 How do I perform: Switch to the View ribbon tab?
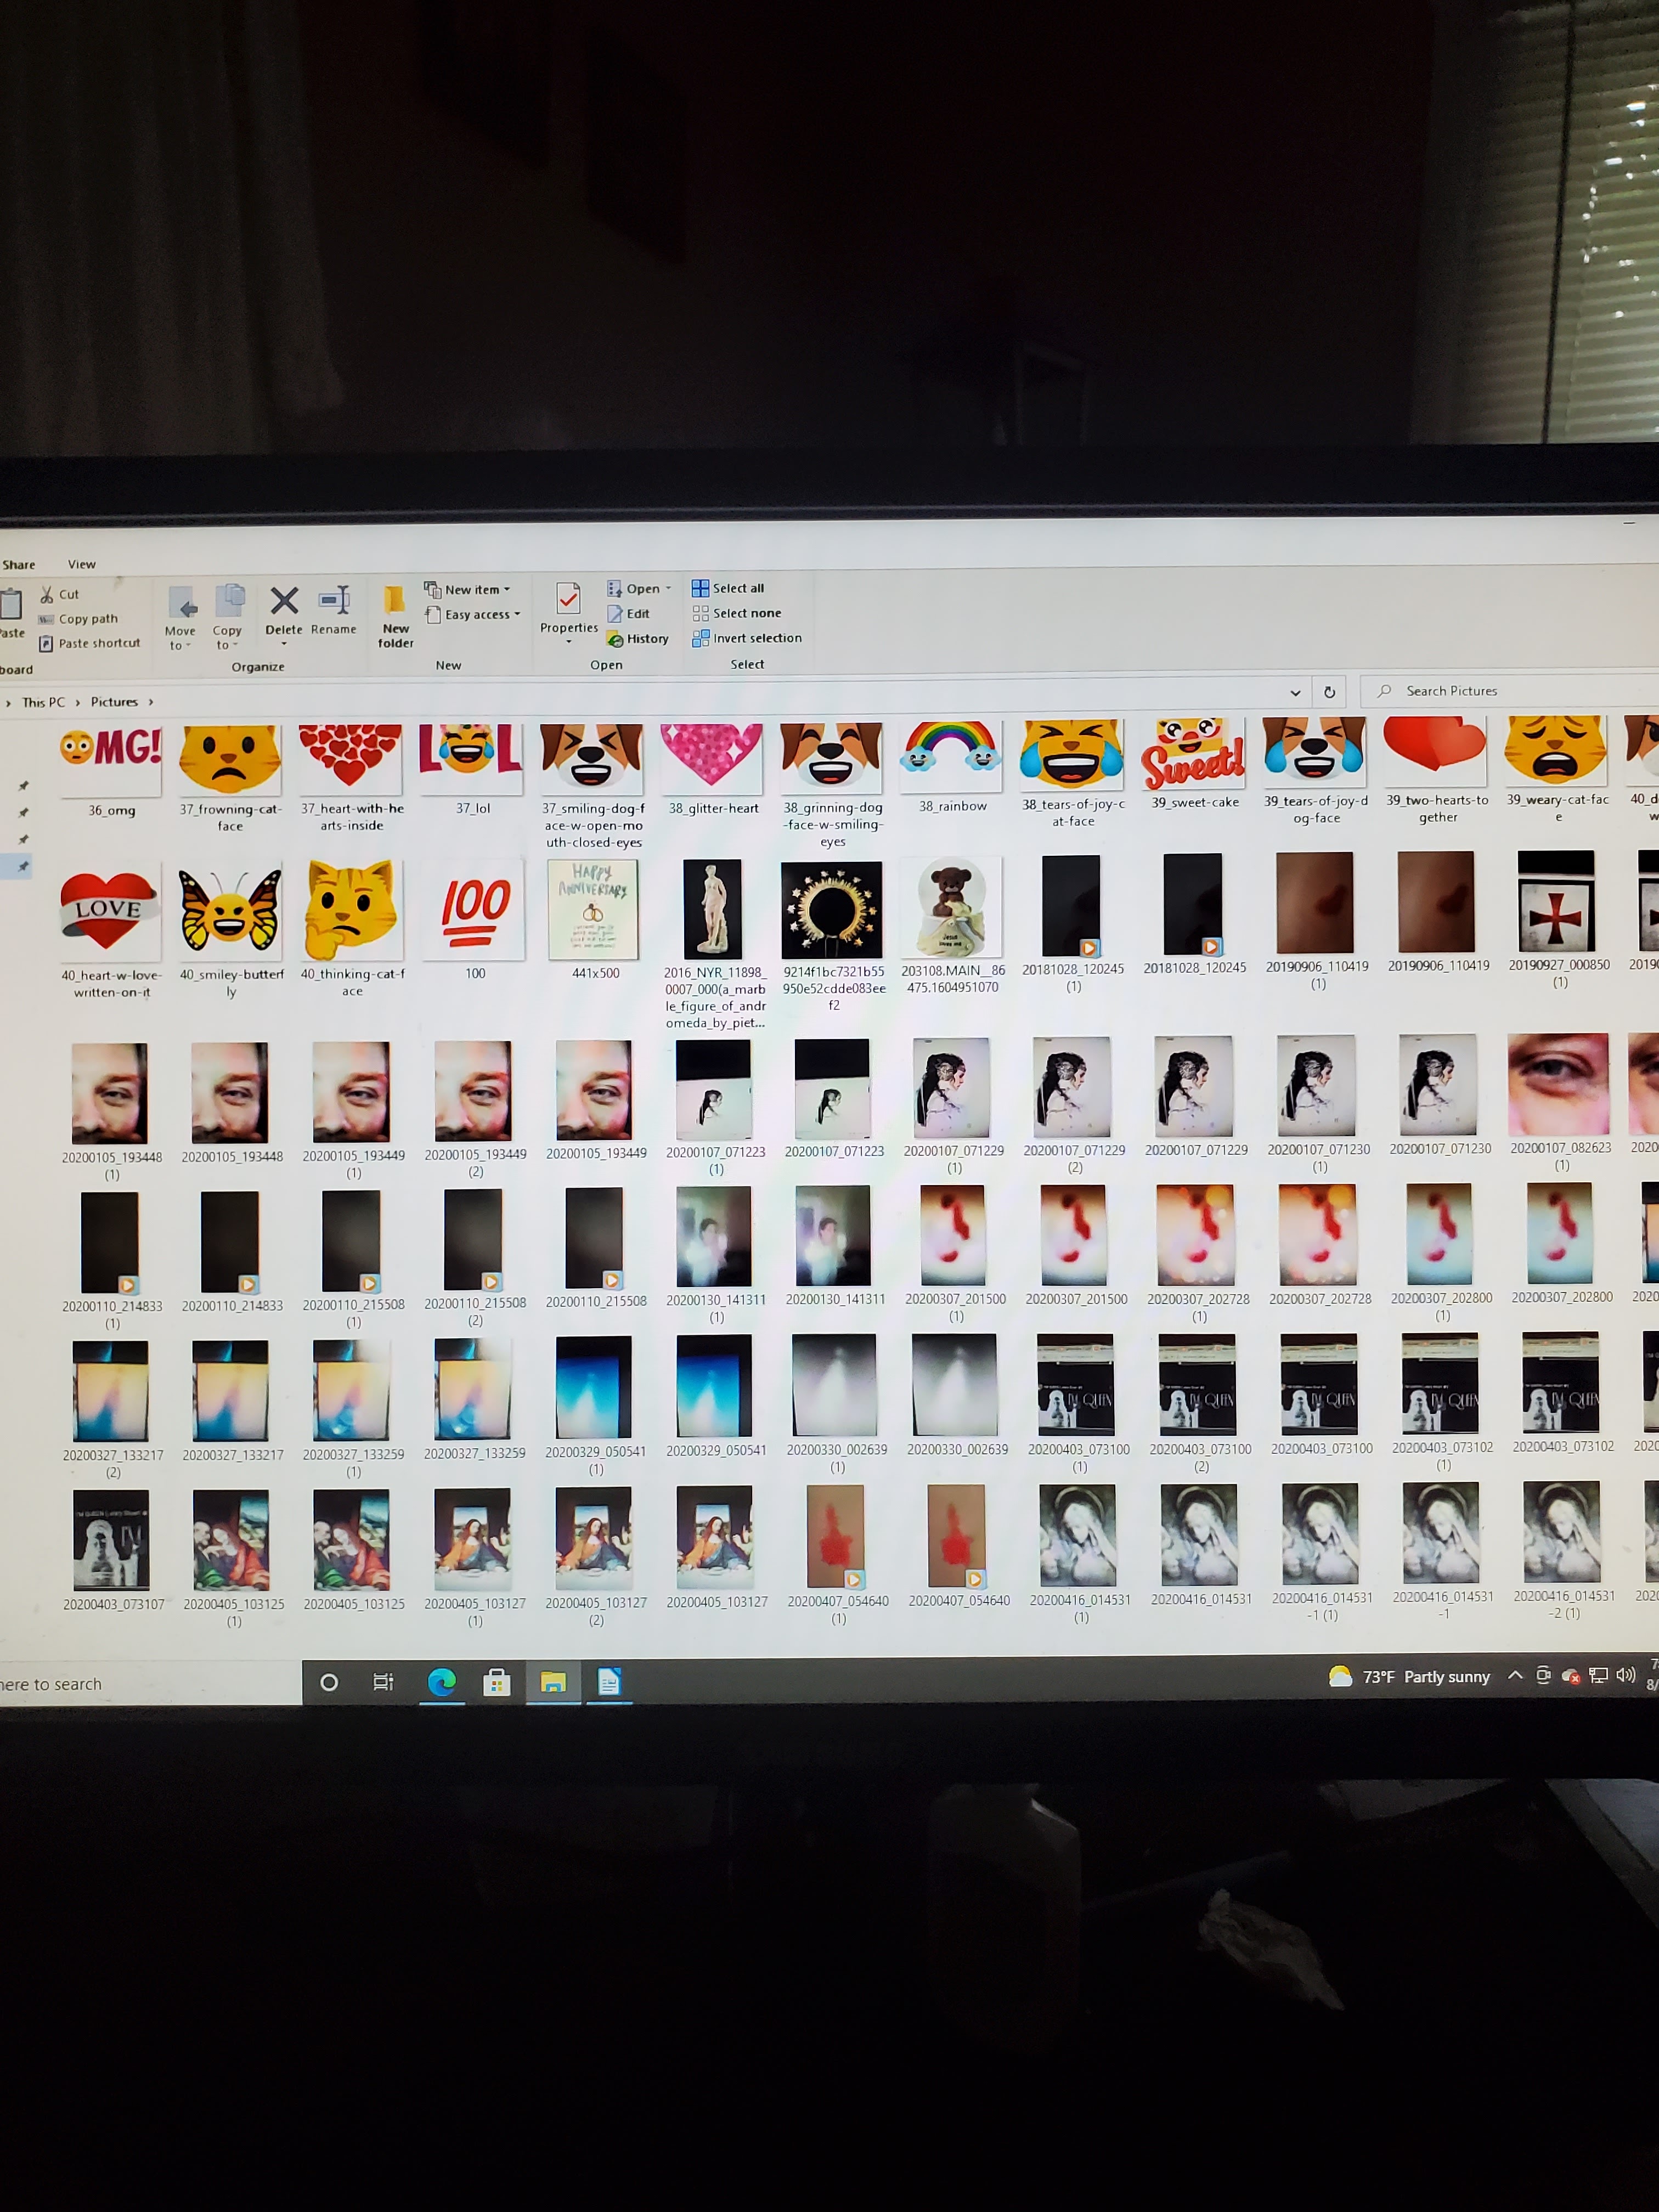tap(82, 565)
